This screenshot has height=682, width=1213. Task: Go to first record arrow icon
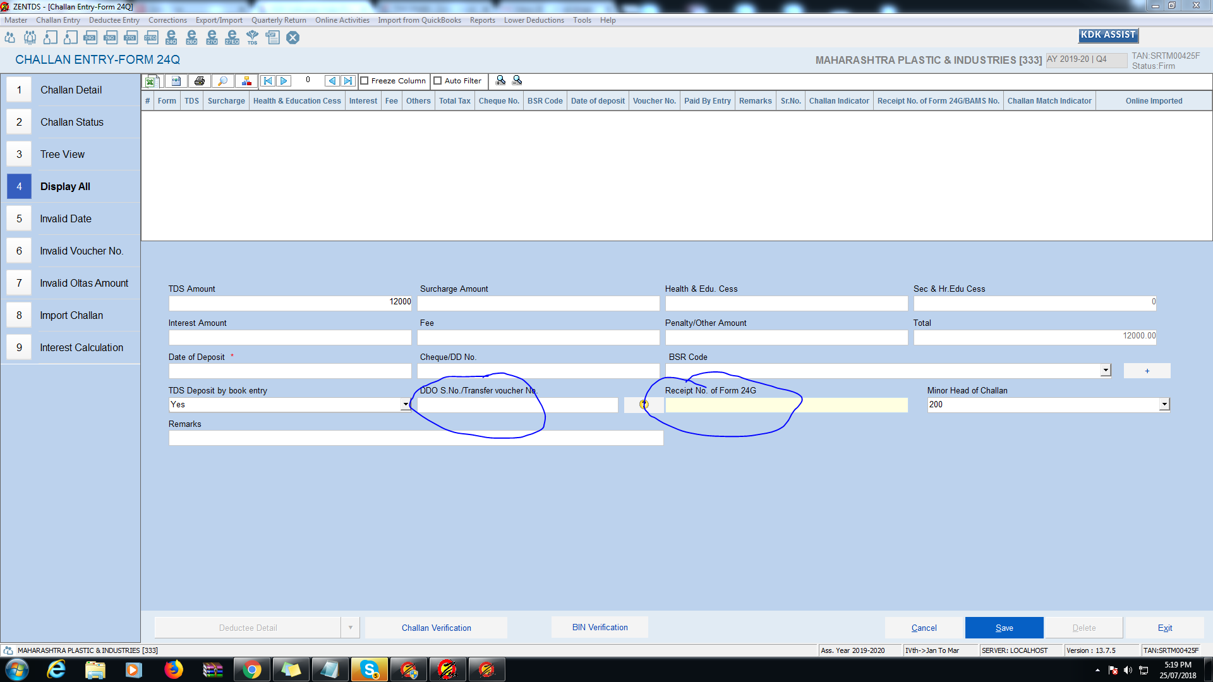click(268, 81)
